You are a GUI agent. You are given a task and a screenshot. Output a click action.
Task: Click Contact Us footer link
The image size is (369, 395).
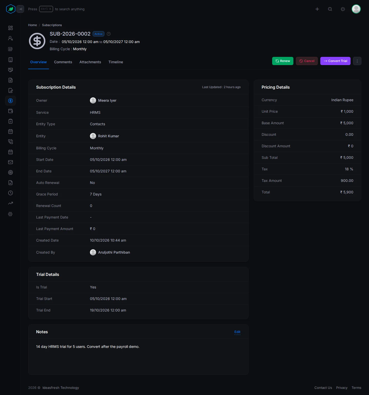[323, 388]
